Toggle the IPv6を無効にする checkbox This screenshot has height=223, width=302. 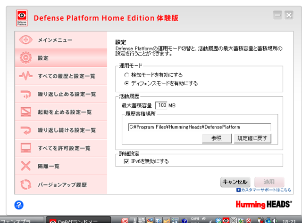pos(126,161)
